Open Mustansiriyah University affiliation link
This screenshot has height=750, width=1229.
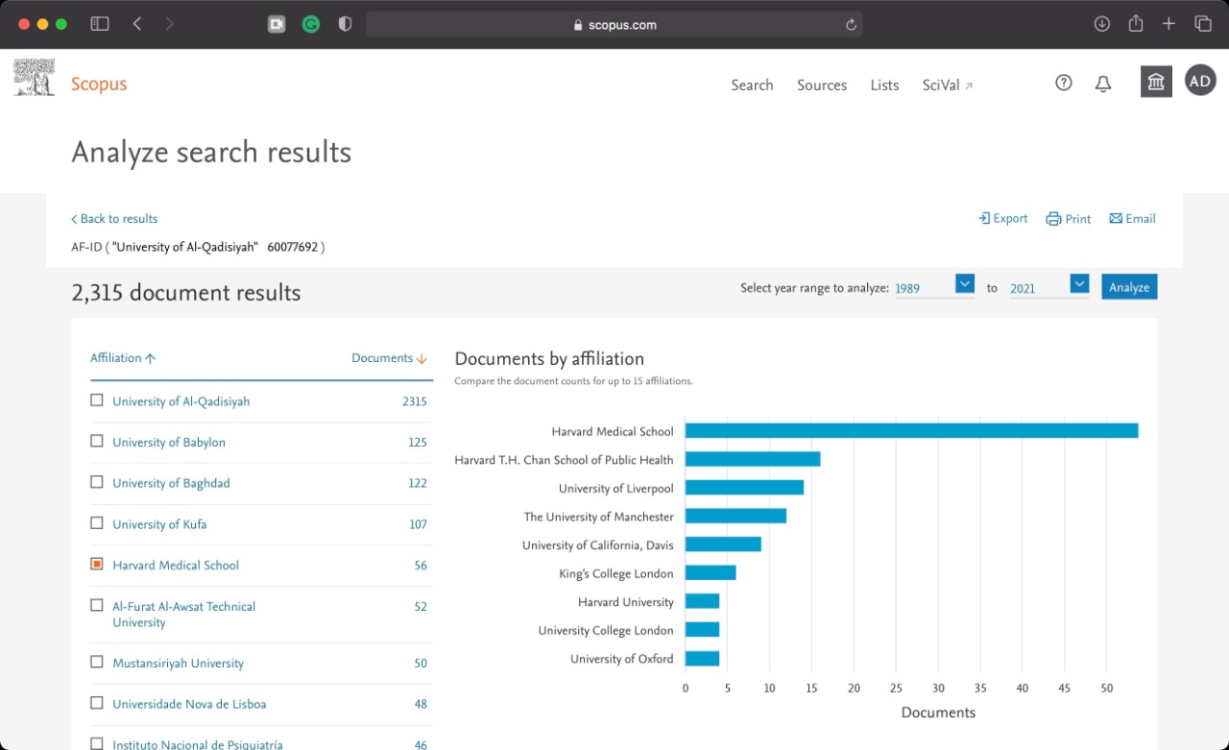point(178,664)
